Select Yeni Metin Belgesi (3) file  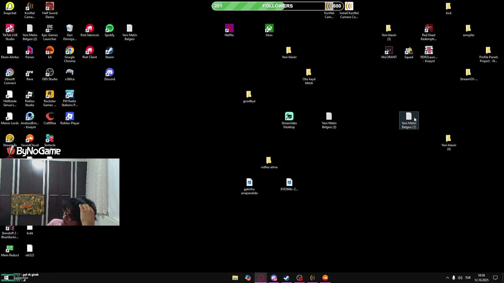click(x=329, y=121)
